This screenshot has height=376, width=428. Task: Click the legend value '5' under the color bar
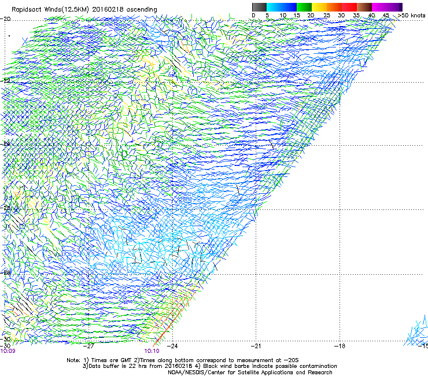tap(267, 15)
